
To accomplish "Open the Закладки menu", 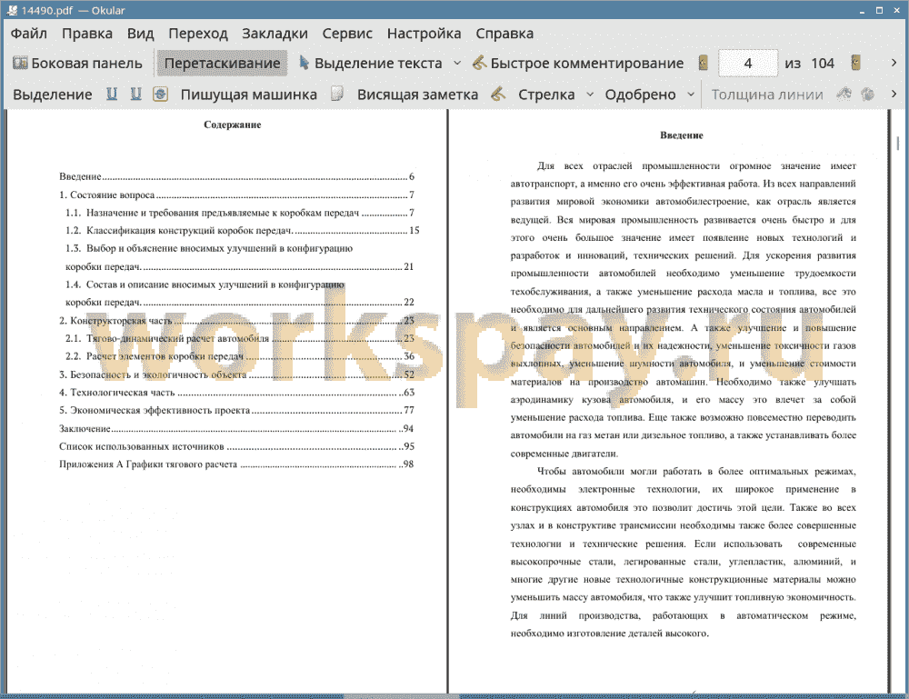I will tap(275, 33).
